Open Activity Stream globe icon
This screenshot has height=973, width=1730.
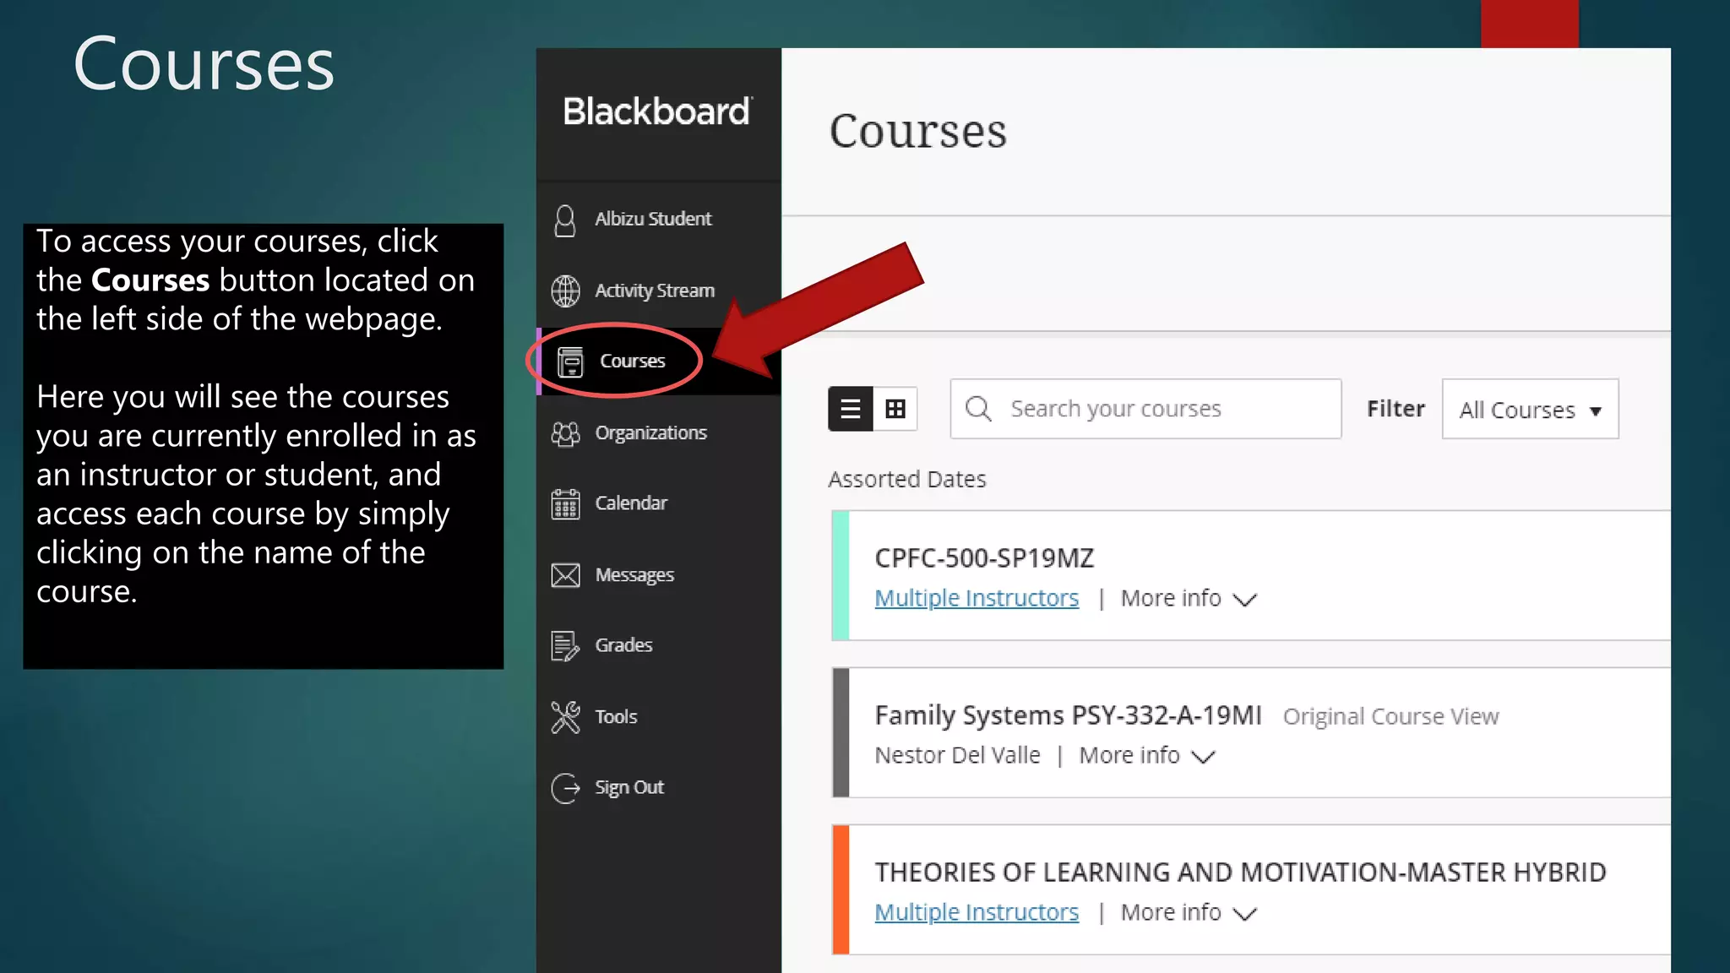[x=565, y=291]
